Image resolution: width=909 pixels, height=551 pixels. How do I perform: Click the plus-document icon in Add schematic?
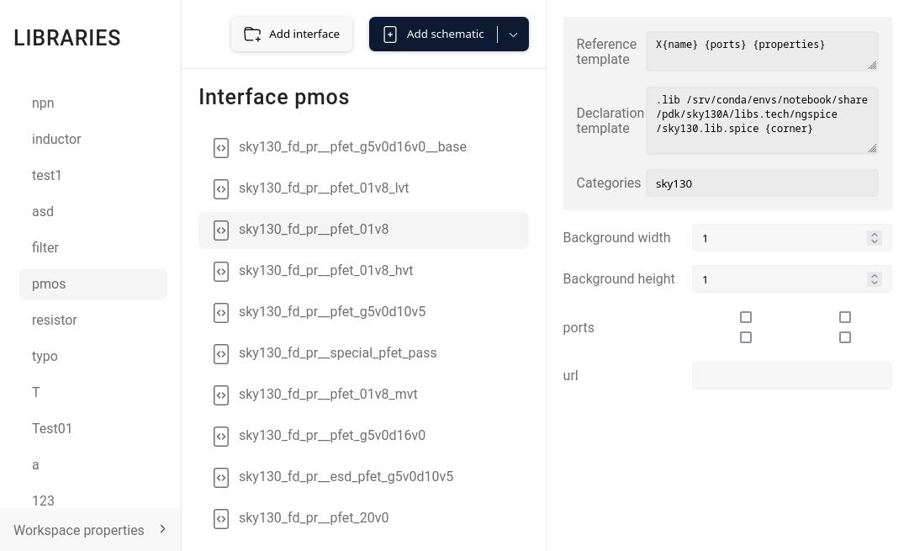(x=390, y=34)
